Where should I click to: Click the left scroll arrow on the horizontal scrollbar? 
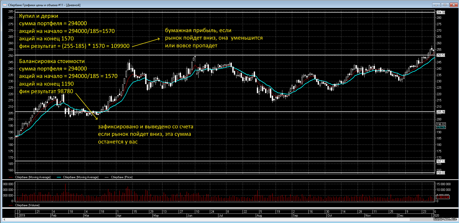4,219
